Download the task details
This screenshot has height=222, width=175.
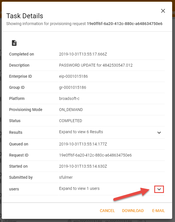click(x=133, y=211)
